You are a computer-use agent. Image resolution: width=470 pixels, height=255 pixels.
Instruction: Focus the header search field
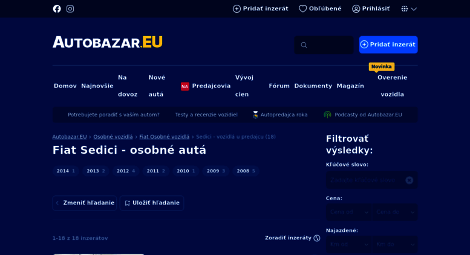(324, 45)
